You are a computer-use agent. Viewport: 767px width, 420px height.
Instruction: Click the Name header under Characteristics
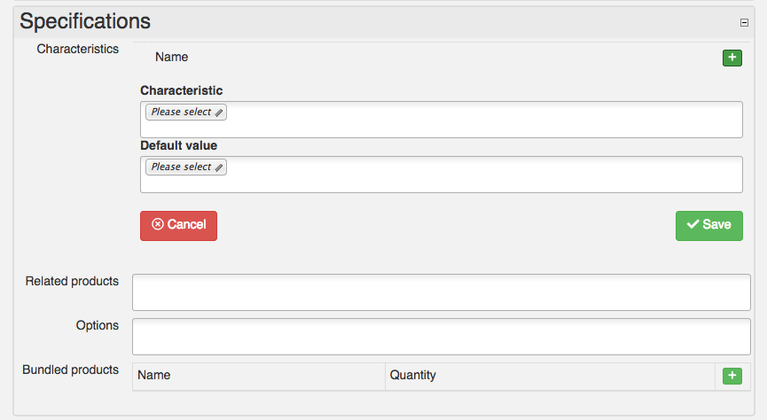(x=171, y=57)
